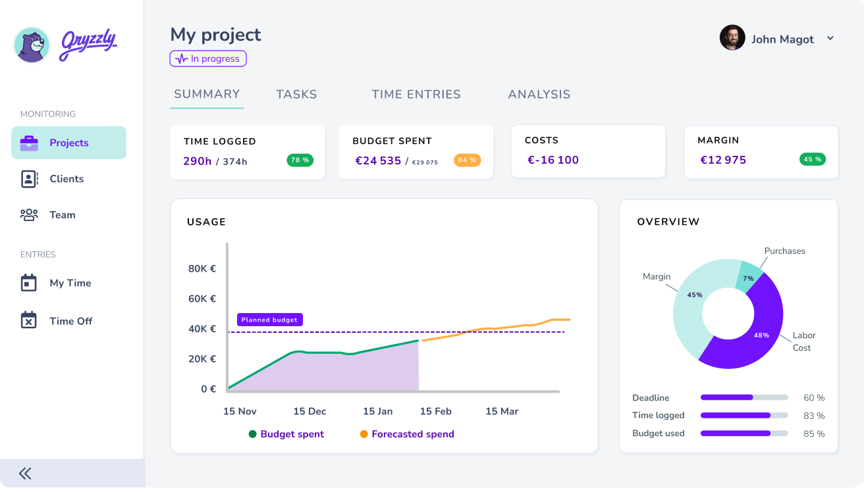This screenshot has width=864, height=488.
Task: Toggle the Forecasted spend legend entry
Action: 406,434
